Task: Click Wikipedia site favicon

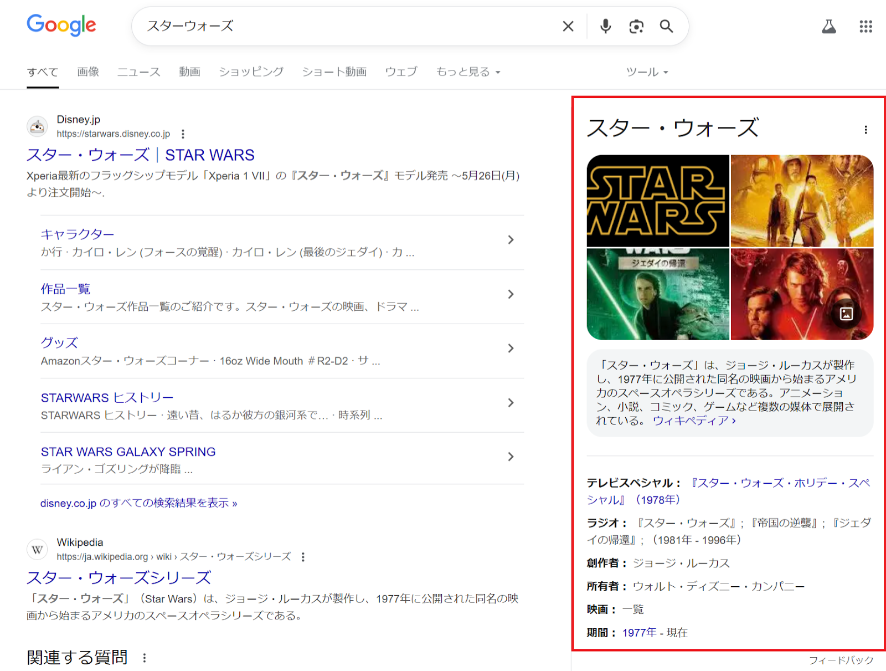Action: tap(37, 550)
